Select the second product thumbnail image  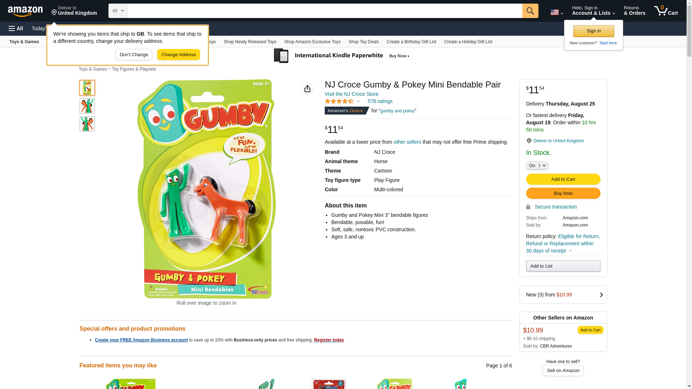(x=87, y=106)
